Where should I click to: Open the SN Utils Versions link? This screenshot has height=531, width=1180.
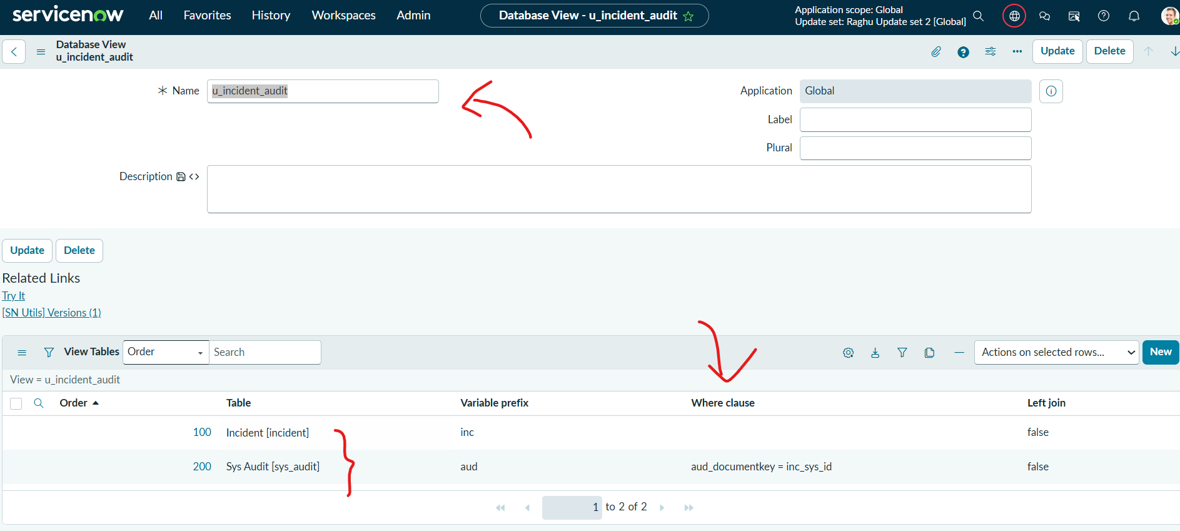52,313
